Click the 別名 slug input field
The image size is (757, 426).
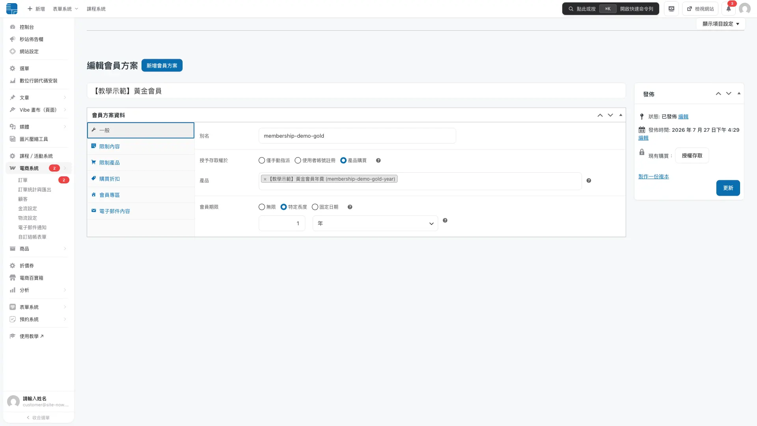tap(357, 136)
